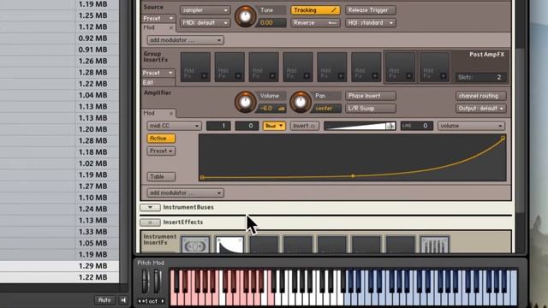Click the MIDI CC number field showing 1
This screenshot has width=548, height=308.
[x=218, y=126]
